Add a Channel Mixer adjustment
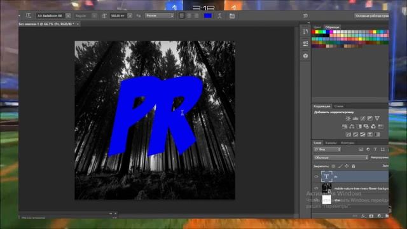This screenshot has width=407, height=229. [x=373, y=127]
